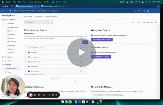Reload the page in Chrome

tap(10, 11)
